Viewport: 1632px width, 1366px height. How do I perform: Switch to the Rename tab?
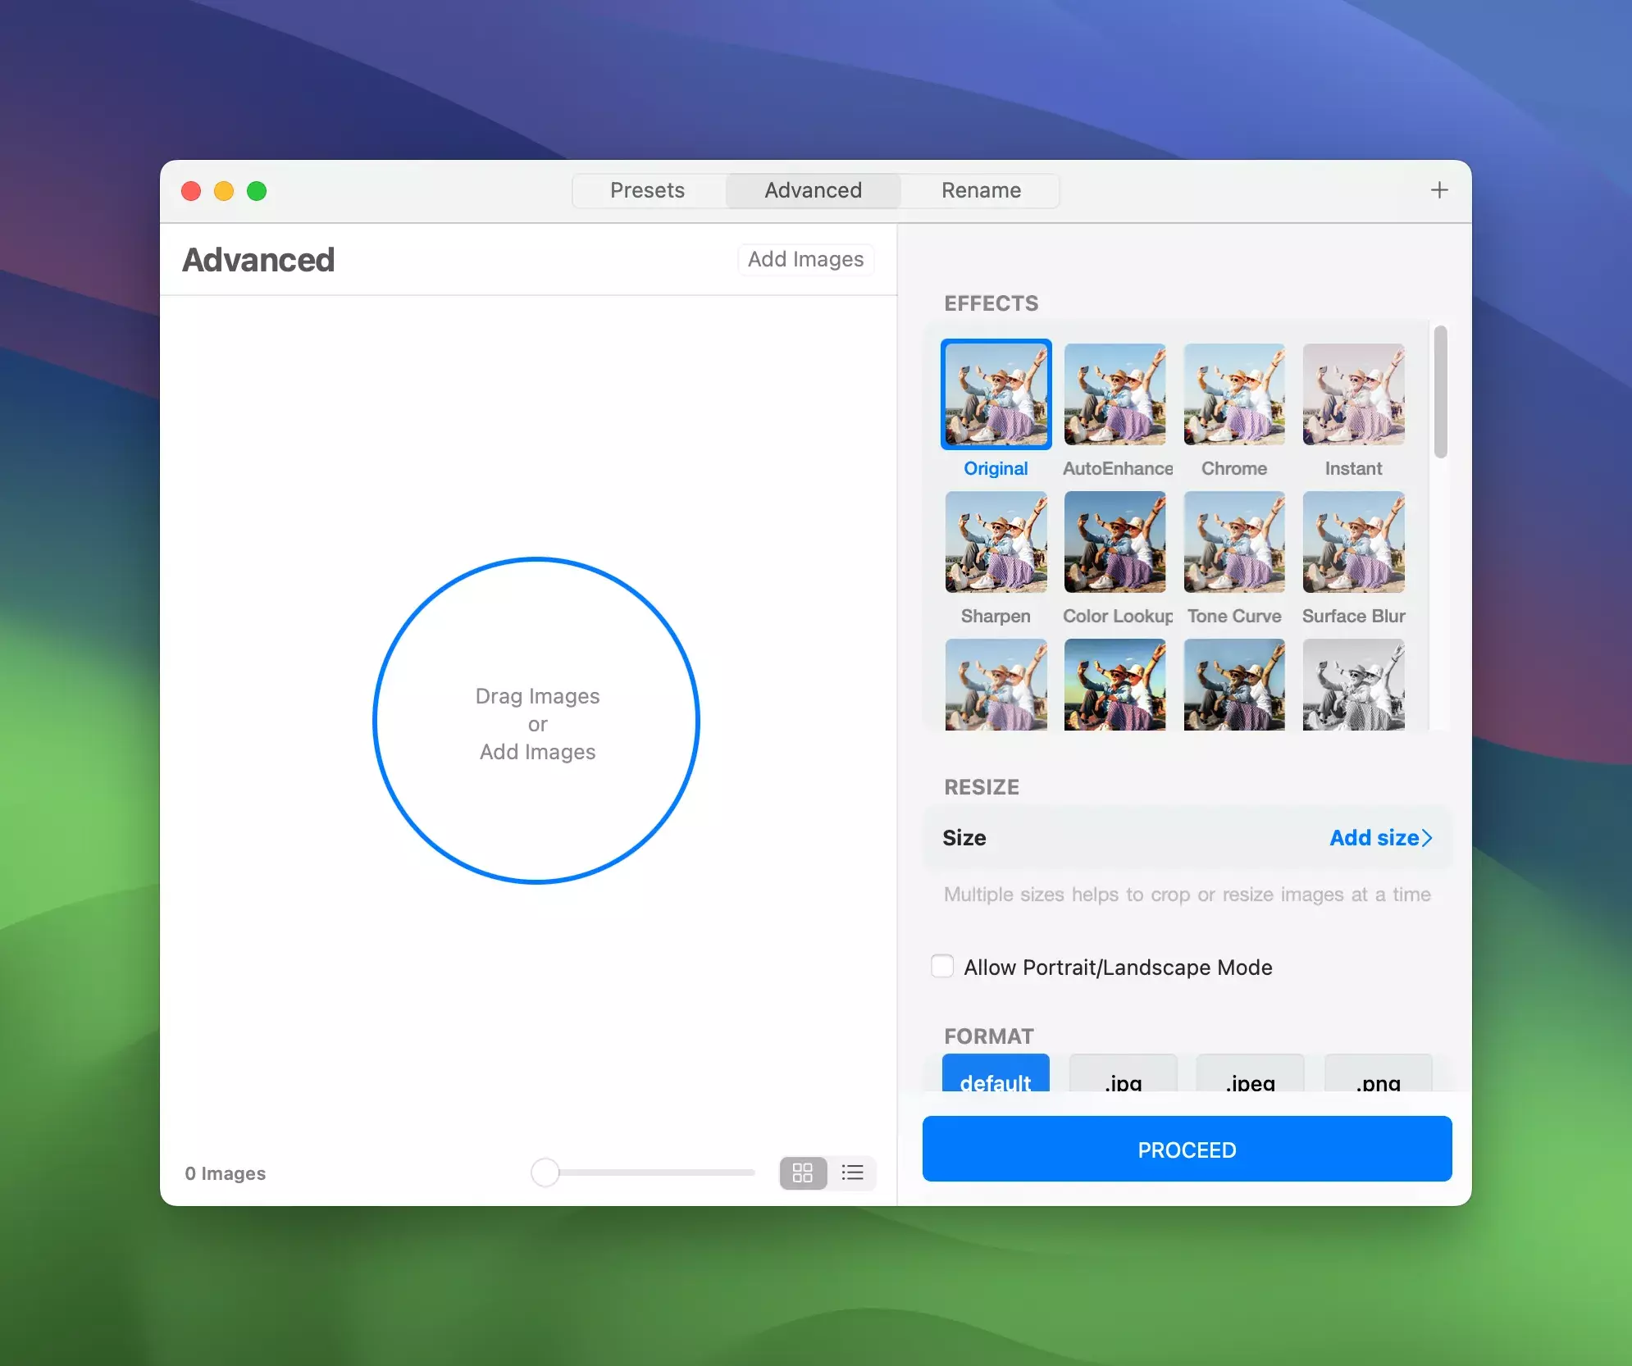click(981, 190)
